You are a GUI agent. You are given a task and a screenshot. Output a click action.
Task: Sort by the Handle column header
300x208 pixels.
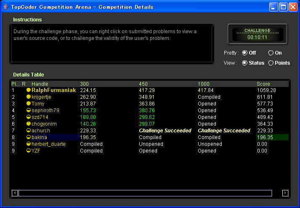[x=40, y=84]
